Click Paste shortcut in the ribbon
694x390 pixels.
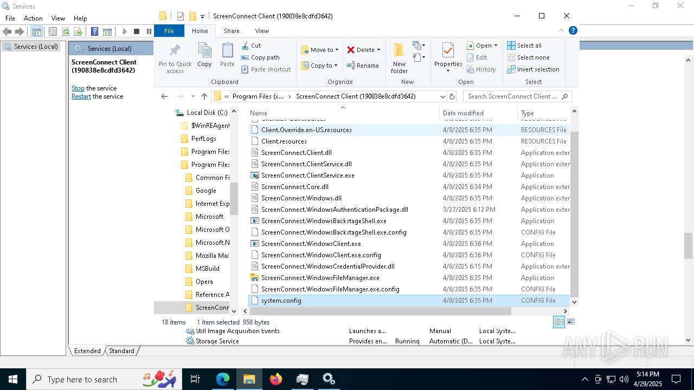(266, 69)
